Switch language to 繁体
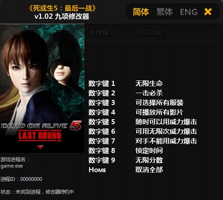The image size is (223, 200). tap(165, 12)
